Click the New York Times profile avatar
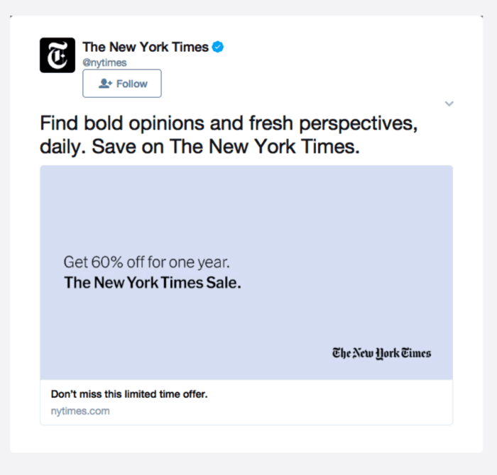The height and width of the screenshot is (475, 497). point(58,55)
